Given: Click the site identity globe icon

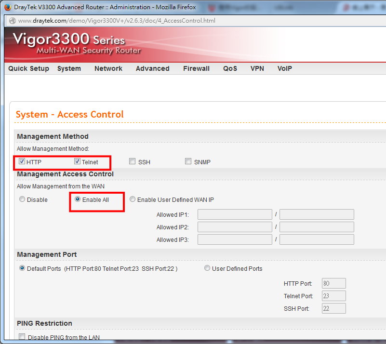Looking at the screenshot, I should 12,21.
